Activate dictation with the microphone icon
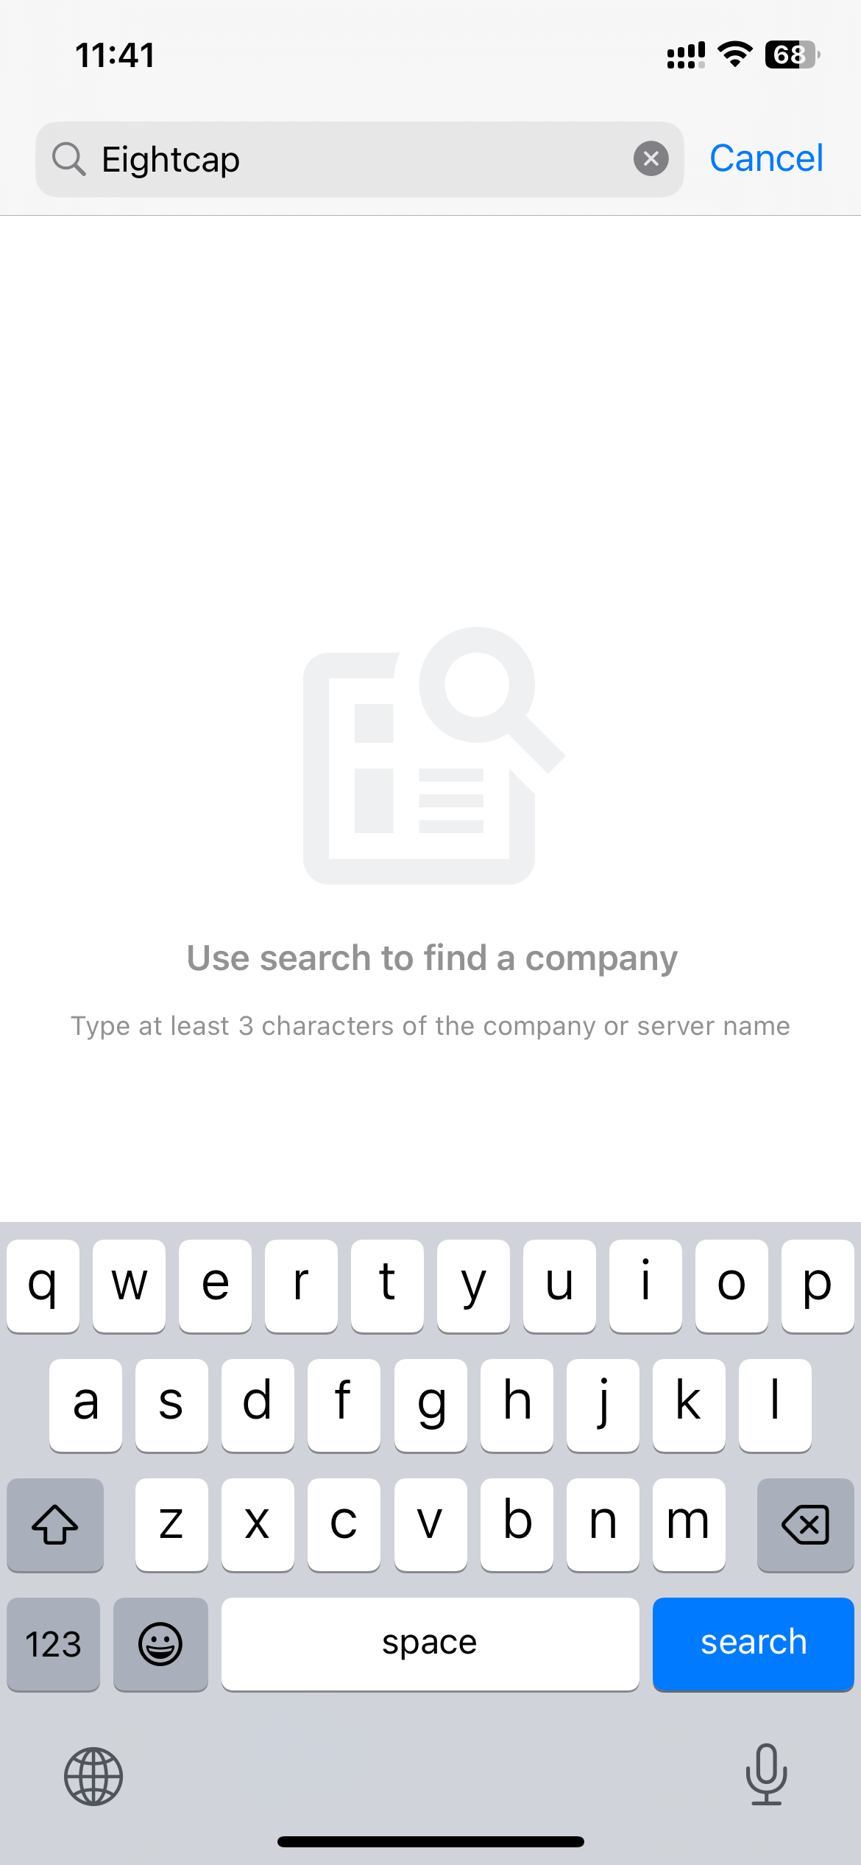861x1865 pixels. 766,1774
